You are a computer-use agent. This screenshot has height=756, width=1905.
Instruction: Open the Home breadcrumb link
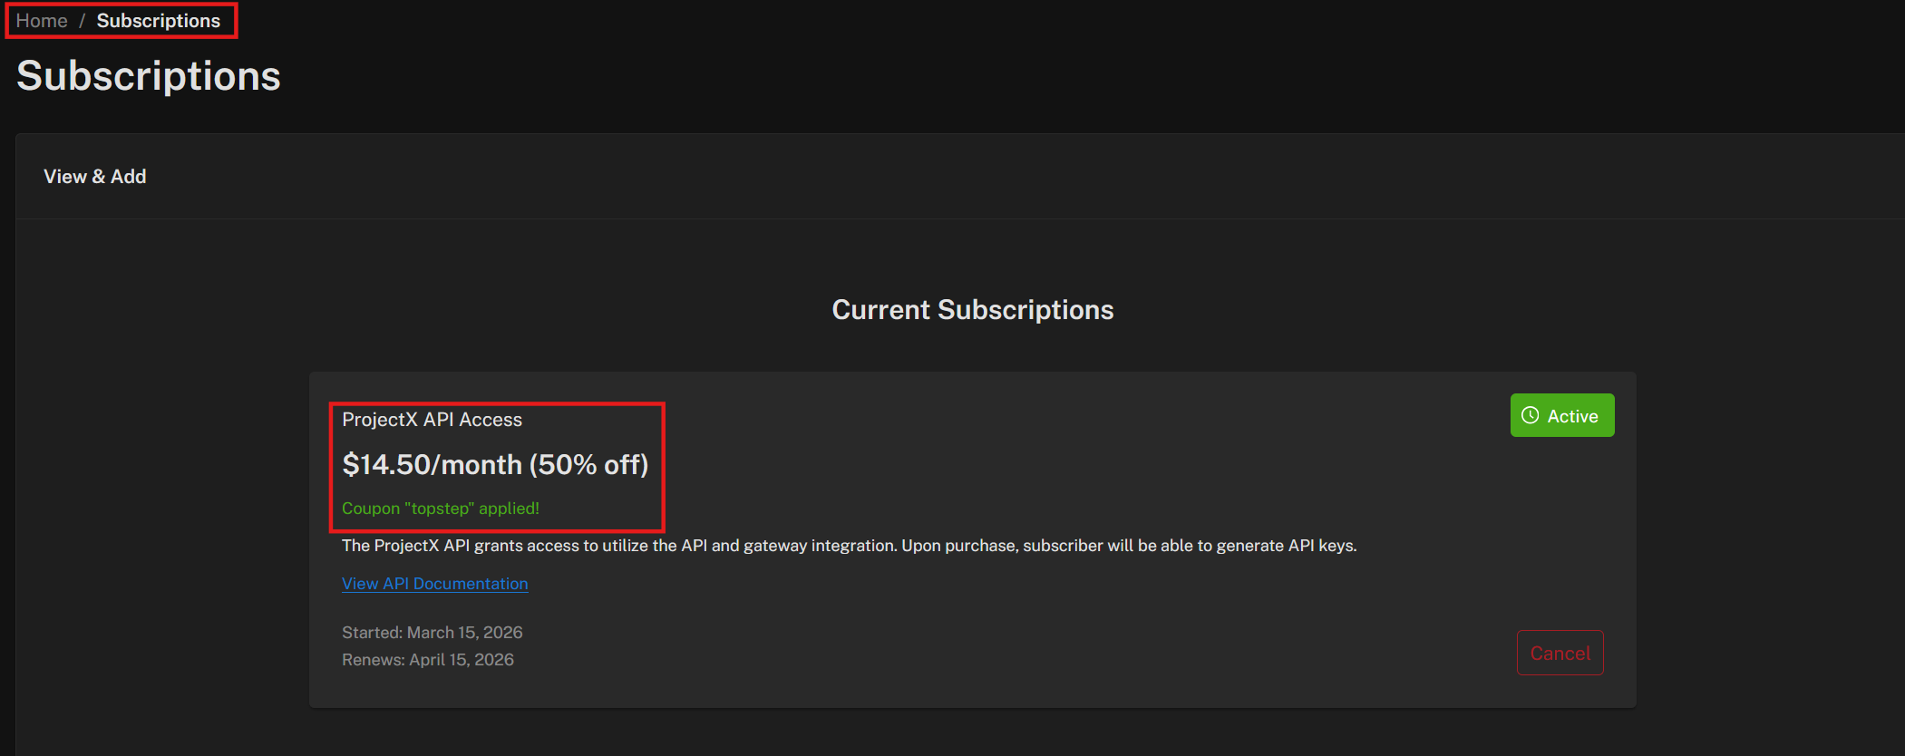click(41, 20)
